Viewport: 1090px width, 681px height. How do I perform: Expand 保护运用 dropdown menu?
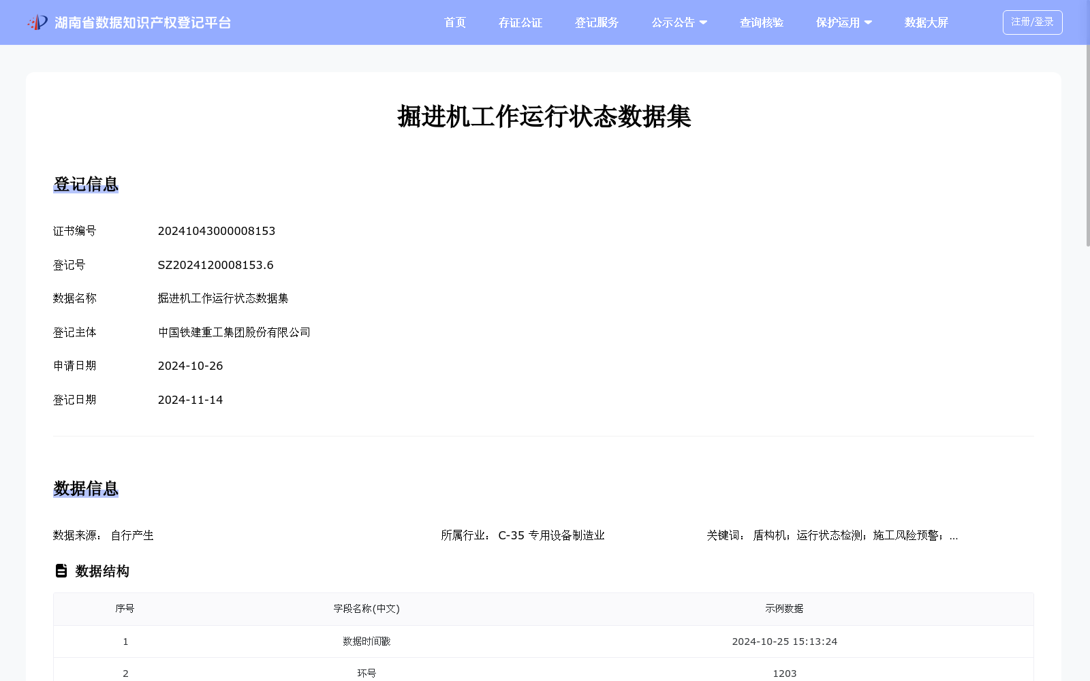[844, 22]
